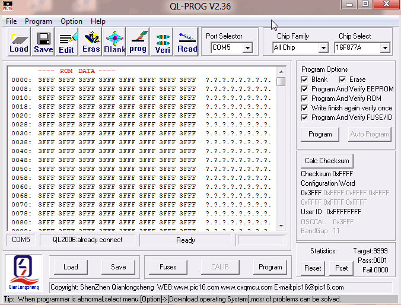Click the bottom Save button
Viewport: 401px width, 305px height.
tap(119, 267)
